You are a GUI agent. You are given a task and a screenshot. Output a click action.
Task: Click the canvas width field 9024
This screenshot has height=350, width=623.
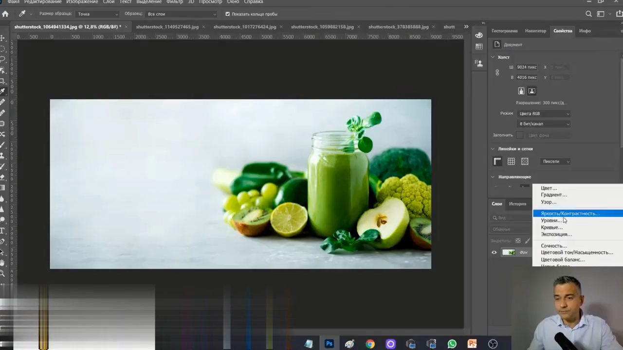527,67
